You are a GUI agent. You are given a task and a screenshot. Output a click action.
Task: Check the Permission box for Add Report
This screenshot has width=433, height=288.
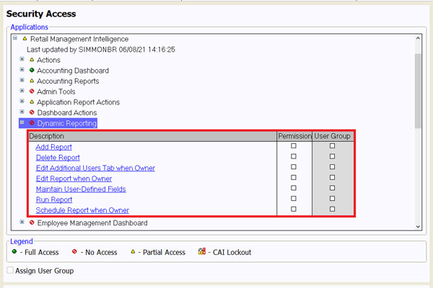pyautogui.click(x=294, y=146)
